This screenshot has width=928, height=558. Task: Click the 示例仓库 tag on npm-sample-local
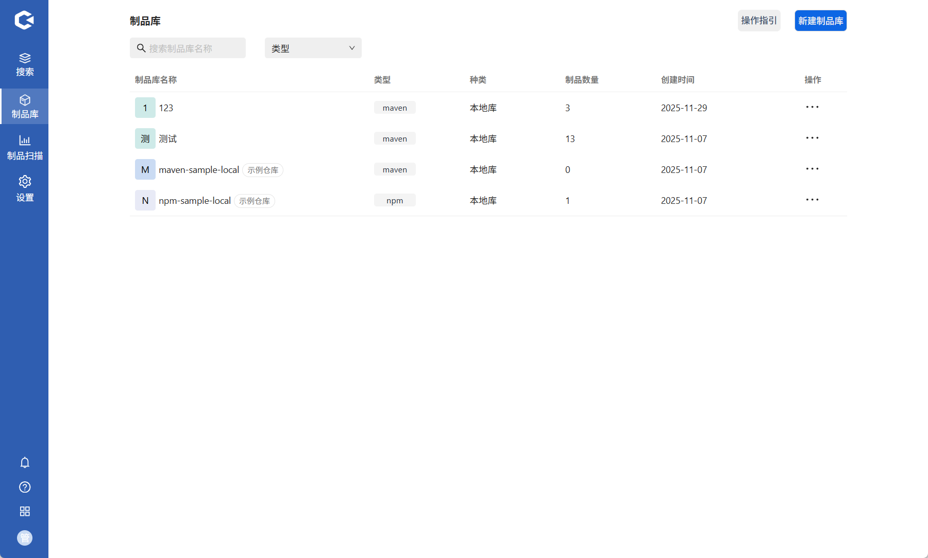tap(255, 201)
